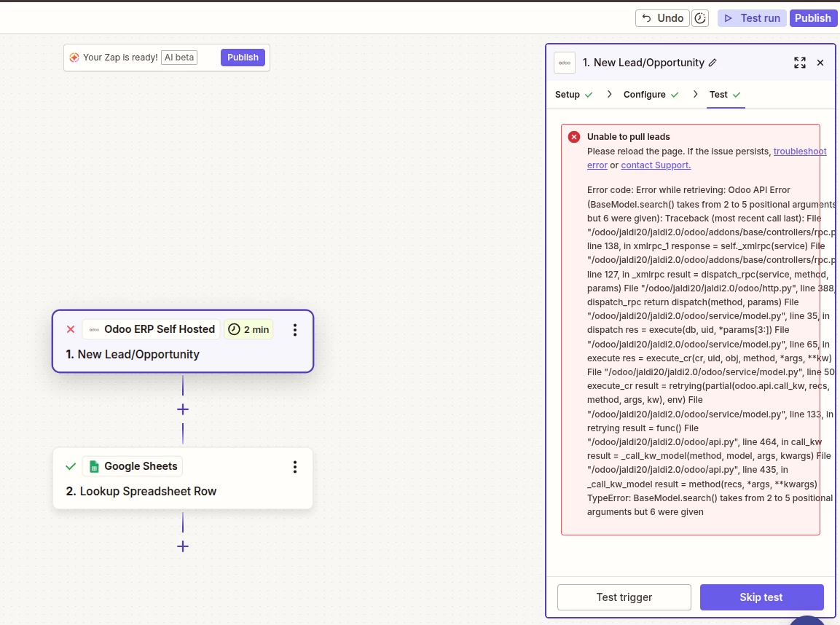Add a step between trigger and Google Sheets
This screenshot has height=625, width=840.
[x=183, y=409]
